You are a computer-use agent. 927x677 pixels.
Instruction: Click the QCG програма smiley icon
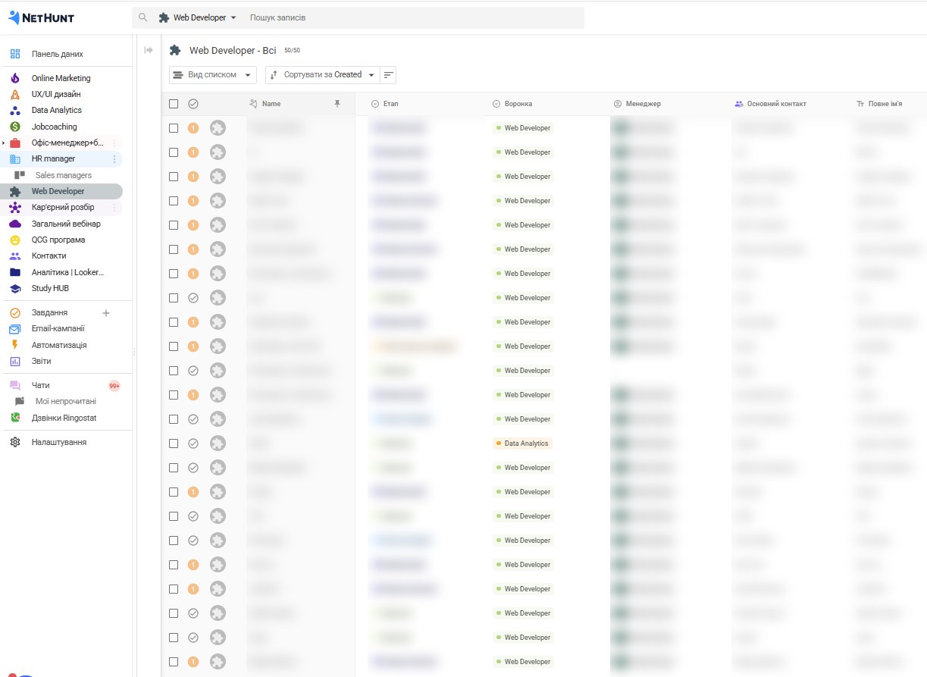15,240
